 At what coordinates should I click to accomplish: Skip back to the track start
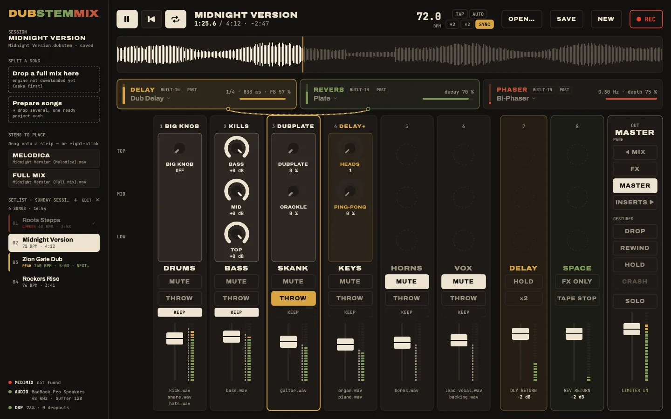[151, 19]
